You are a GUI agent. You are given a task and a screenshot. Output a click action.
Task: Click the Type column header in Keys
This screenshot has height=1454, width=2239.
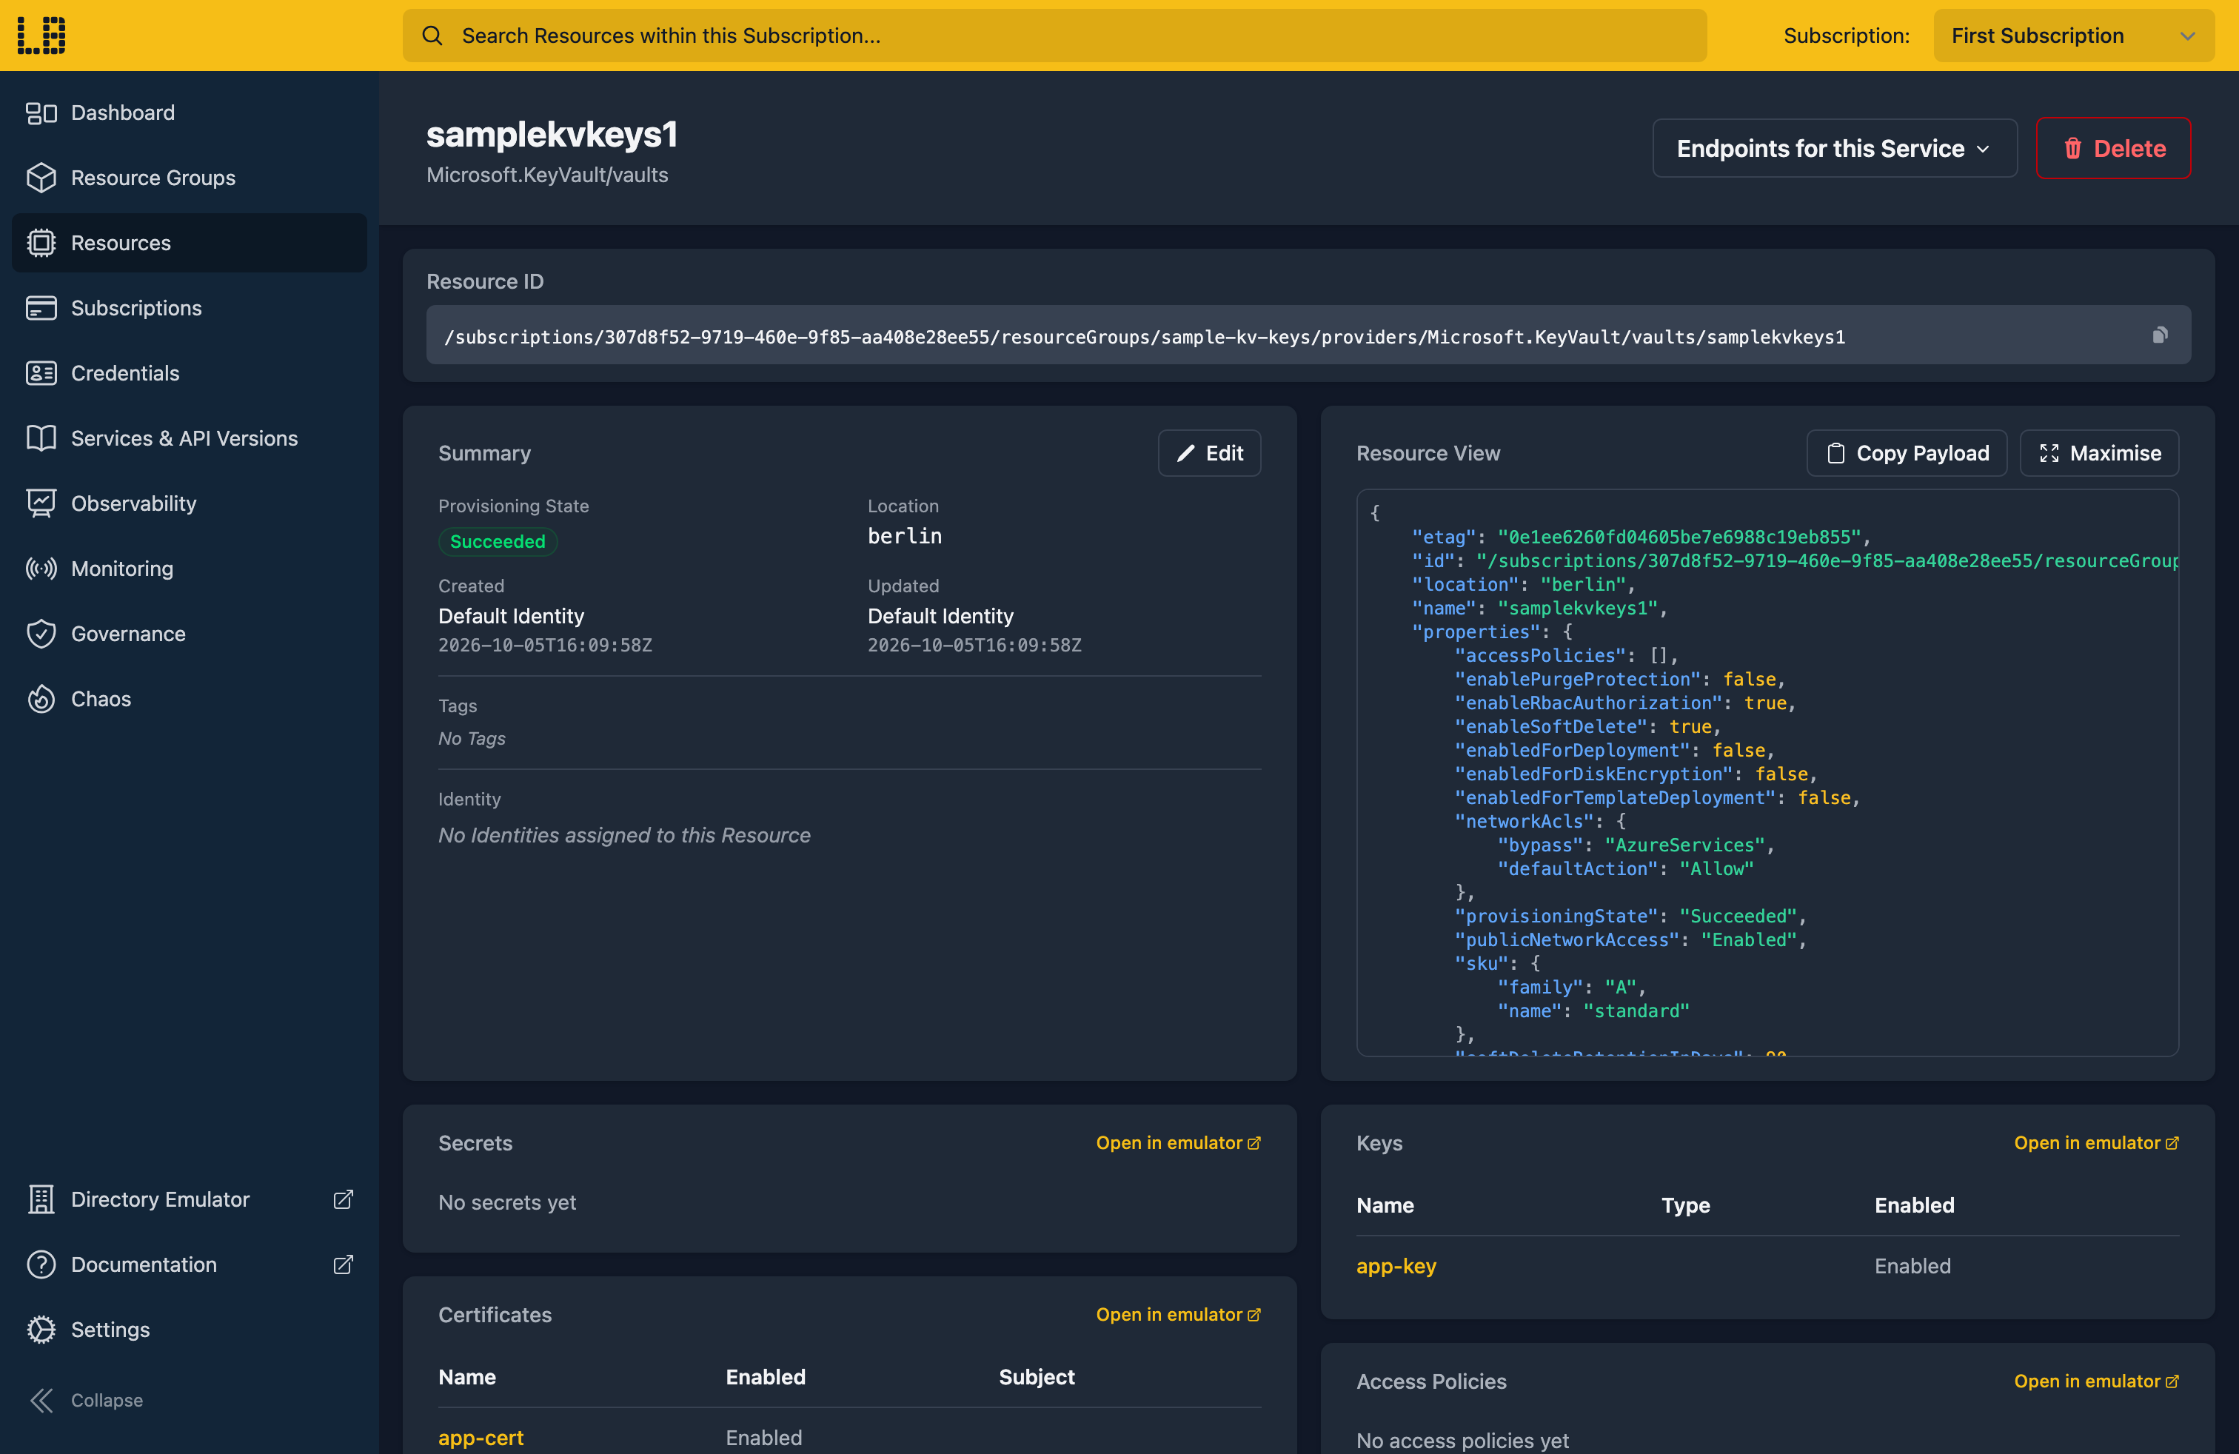pos(1686,1205)
